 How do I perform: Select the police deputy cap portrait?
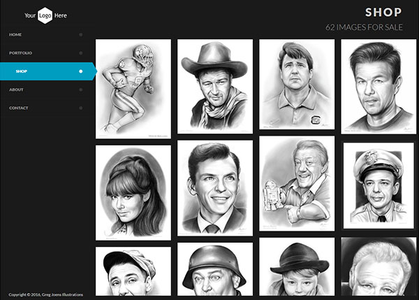coord(378,185)
